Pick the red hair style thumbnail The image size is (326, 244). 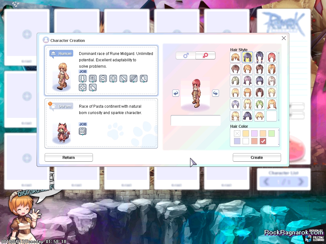[x=272, y=57]
